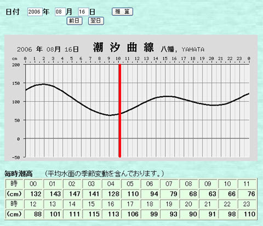The image size is (263, 226).
Task: Click the hour header cell 23
Action: (247, 204)
